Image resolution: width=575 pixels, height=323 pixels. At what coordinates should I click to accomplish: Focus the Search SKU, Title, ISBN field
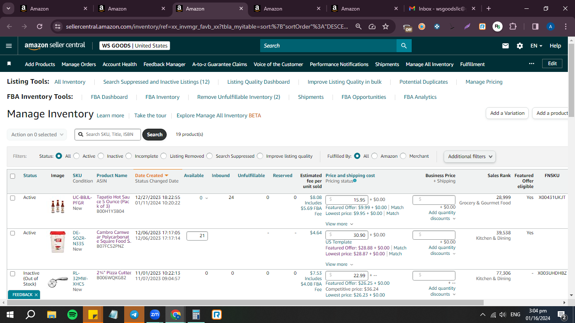pyautogui.click(x=108, y=135)
